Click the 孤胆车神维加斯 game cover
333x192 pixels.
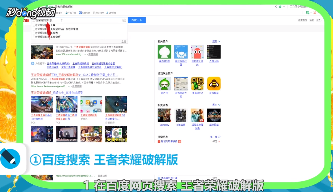(197, 115)
